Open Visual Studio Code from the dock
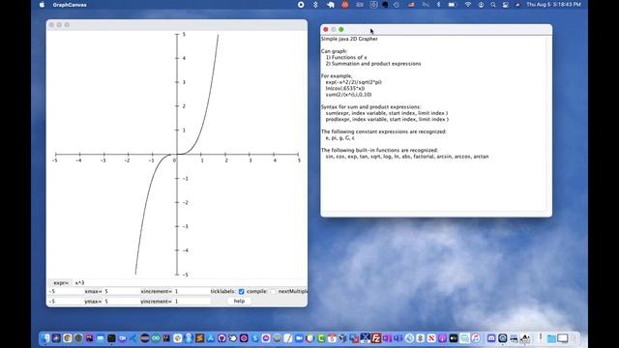The image size is (619, 348). pos(133,338)
